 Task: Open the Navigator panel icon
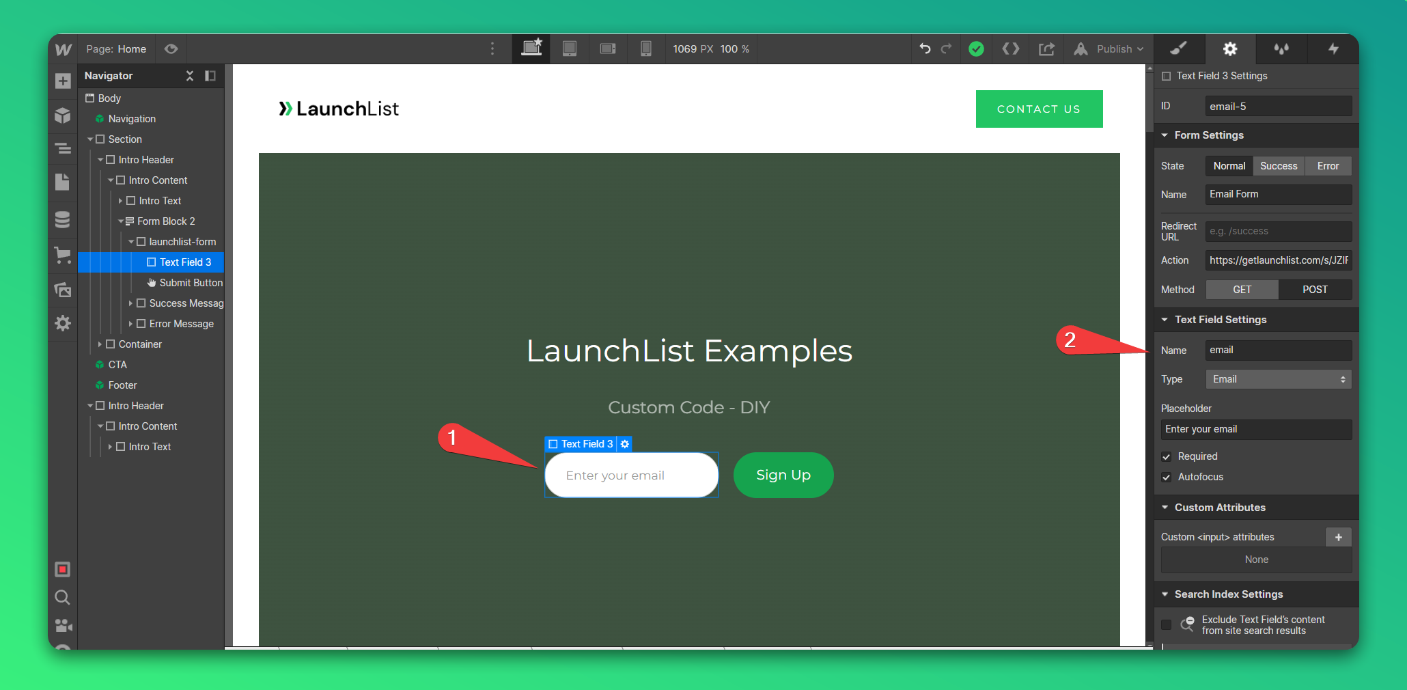tap(63, 148)
